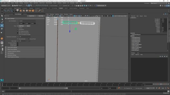This screenshot has height=95, width=170.
Task: Select the Rotate tool in toolbox
Action: tap(2, 29)
